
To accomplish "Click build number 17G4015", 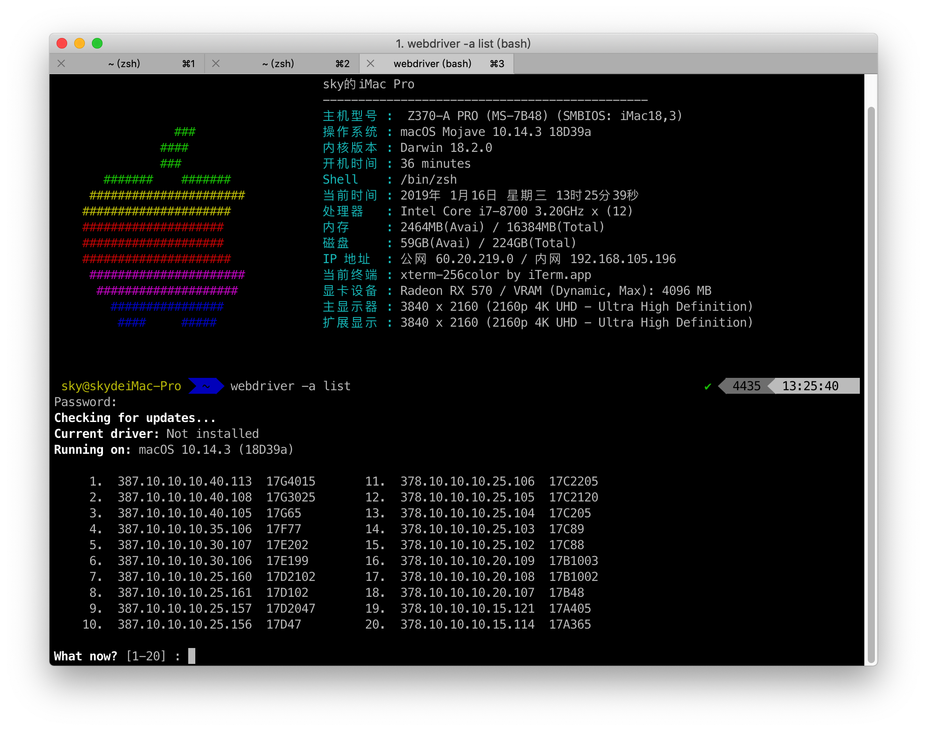I will coord(291,482).
